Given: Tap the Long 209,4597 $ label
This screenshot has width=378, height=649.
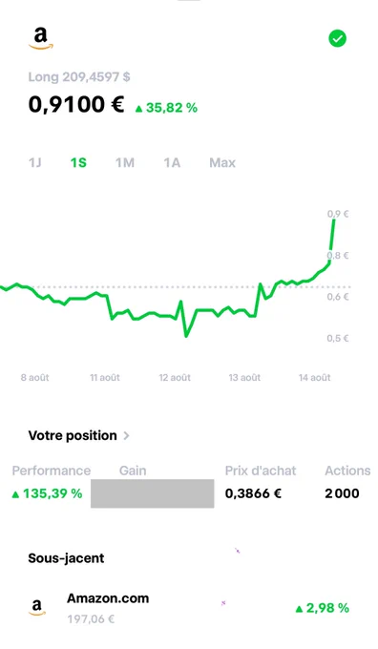Looking at the screenshot, I should pos(79,77).
